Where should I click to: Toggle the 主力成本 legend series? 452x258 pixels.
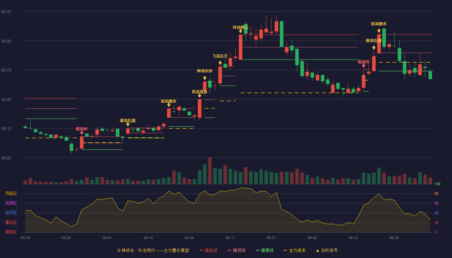point(294,250)
